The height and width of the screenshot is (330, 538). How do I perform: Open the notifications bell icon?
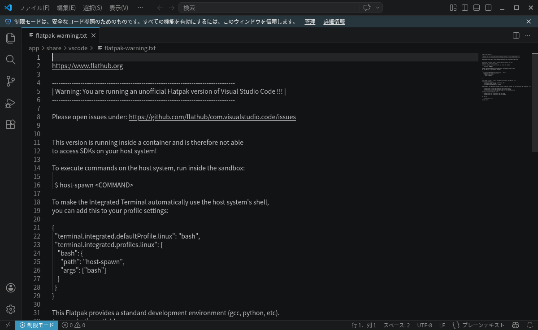(529, 325)
